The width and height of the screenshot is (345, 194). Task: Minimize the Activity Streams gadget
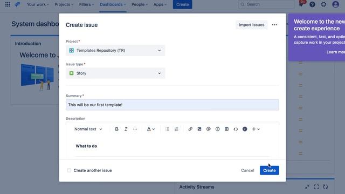(307, 187)
